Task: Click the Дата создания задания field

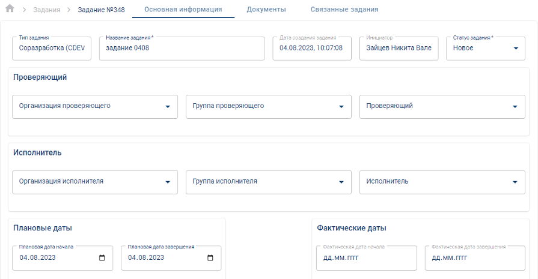Action: (311, 49)
